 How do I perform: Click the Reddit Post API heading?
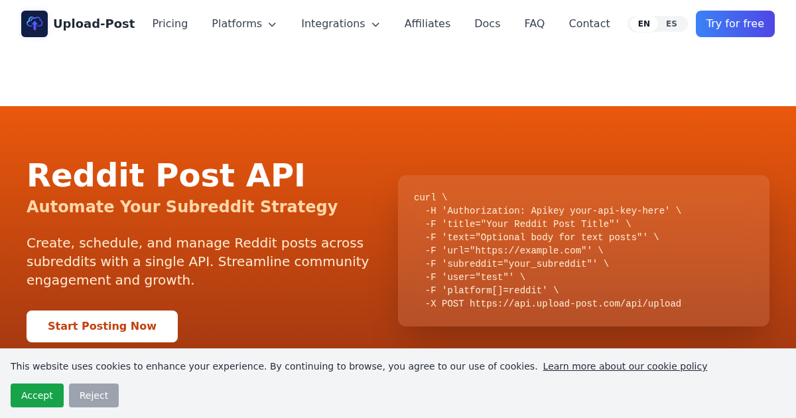(165, 175)
